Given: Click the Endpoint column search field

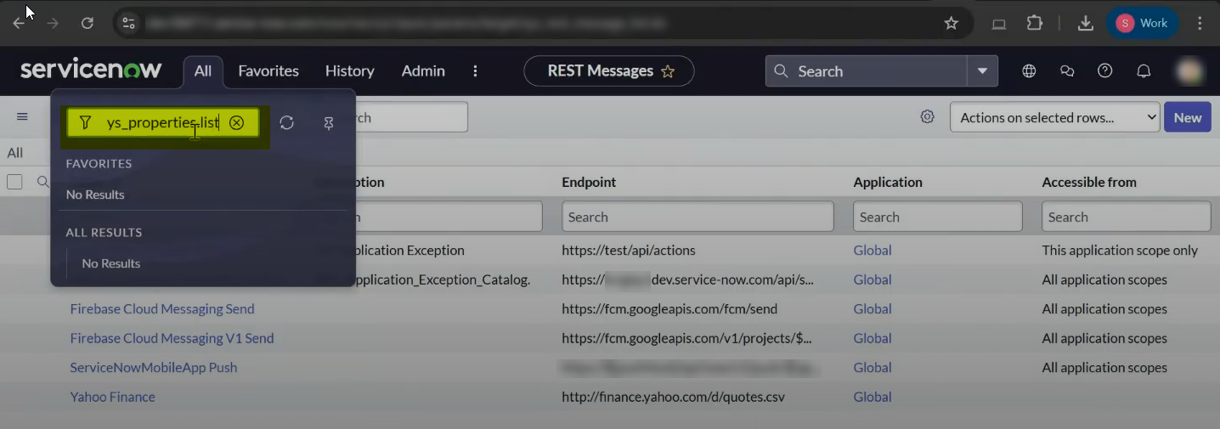Looking at the screenshot, I should (x=698, y=217).
